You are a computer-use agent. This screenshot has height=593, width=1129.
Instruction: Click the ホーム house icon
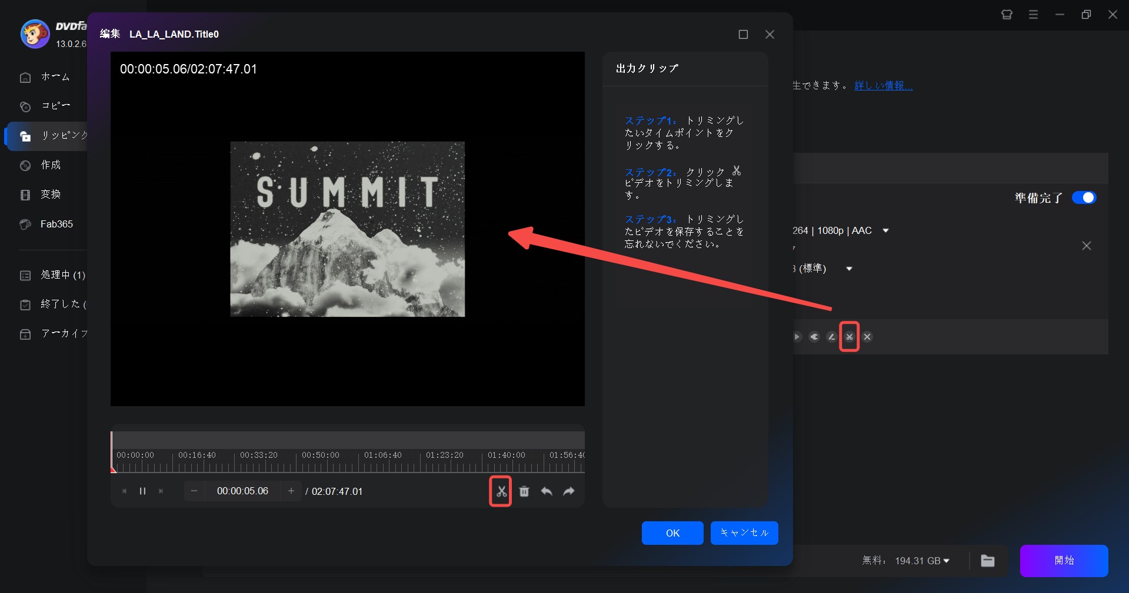coord(25,78)
